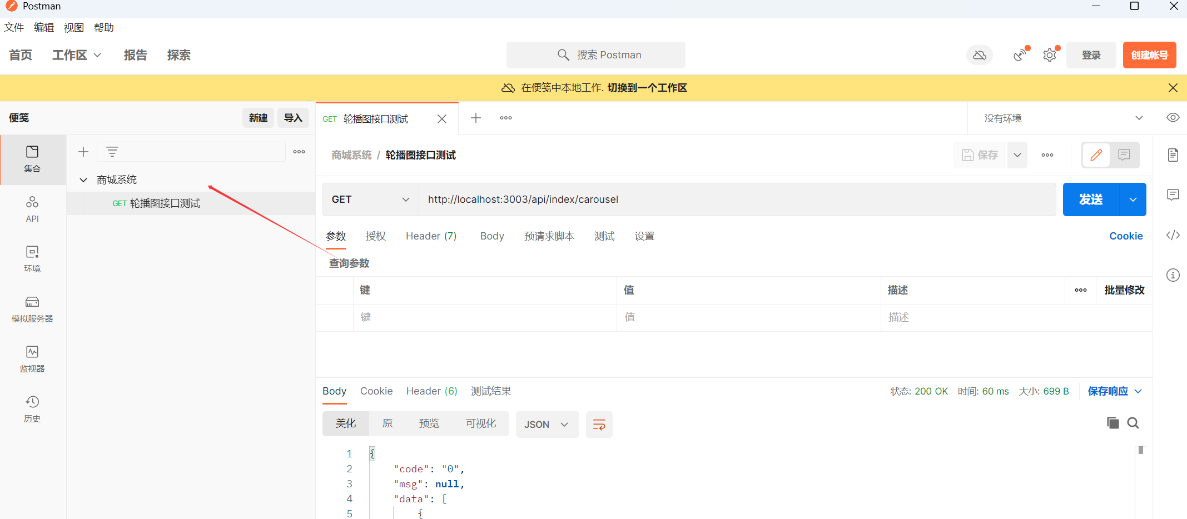This screenshot has width=1187, height=519.
Task: Click the 切换到一个工作区 banner link
Action: coord(647,88)
